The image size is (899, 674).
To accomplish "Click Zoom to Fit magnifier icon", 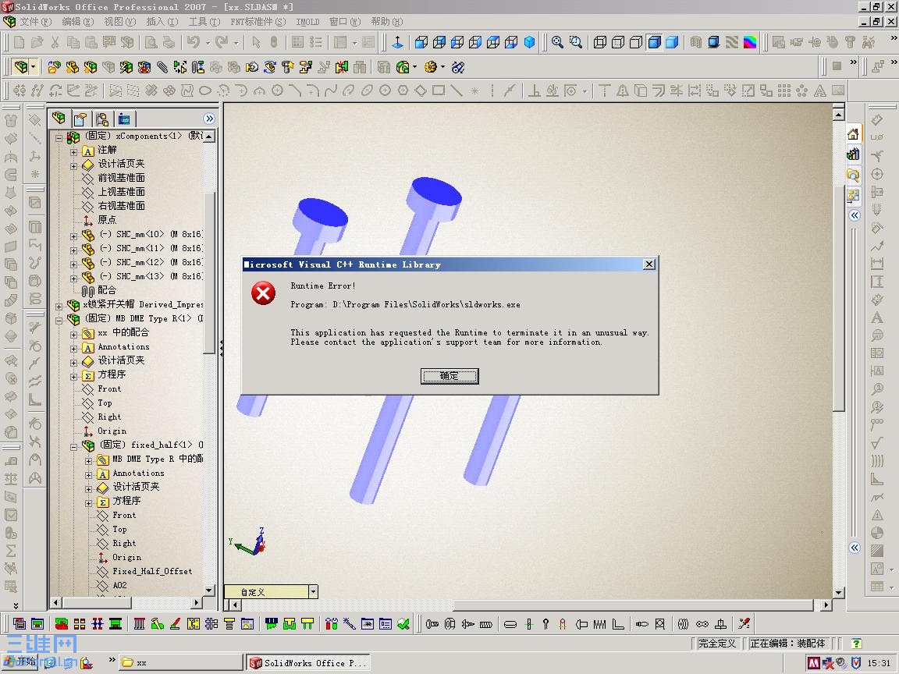I will pos(557,42).
